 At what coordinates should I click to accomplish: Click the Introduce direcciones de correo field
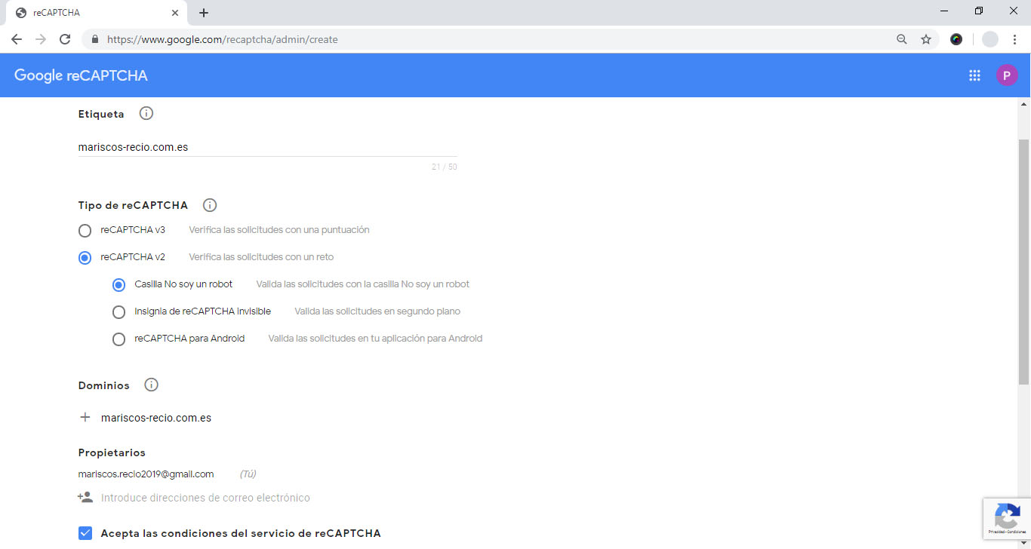[x=205, y=498]
